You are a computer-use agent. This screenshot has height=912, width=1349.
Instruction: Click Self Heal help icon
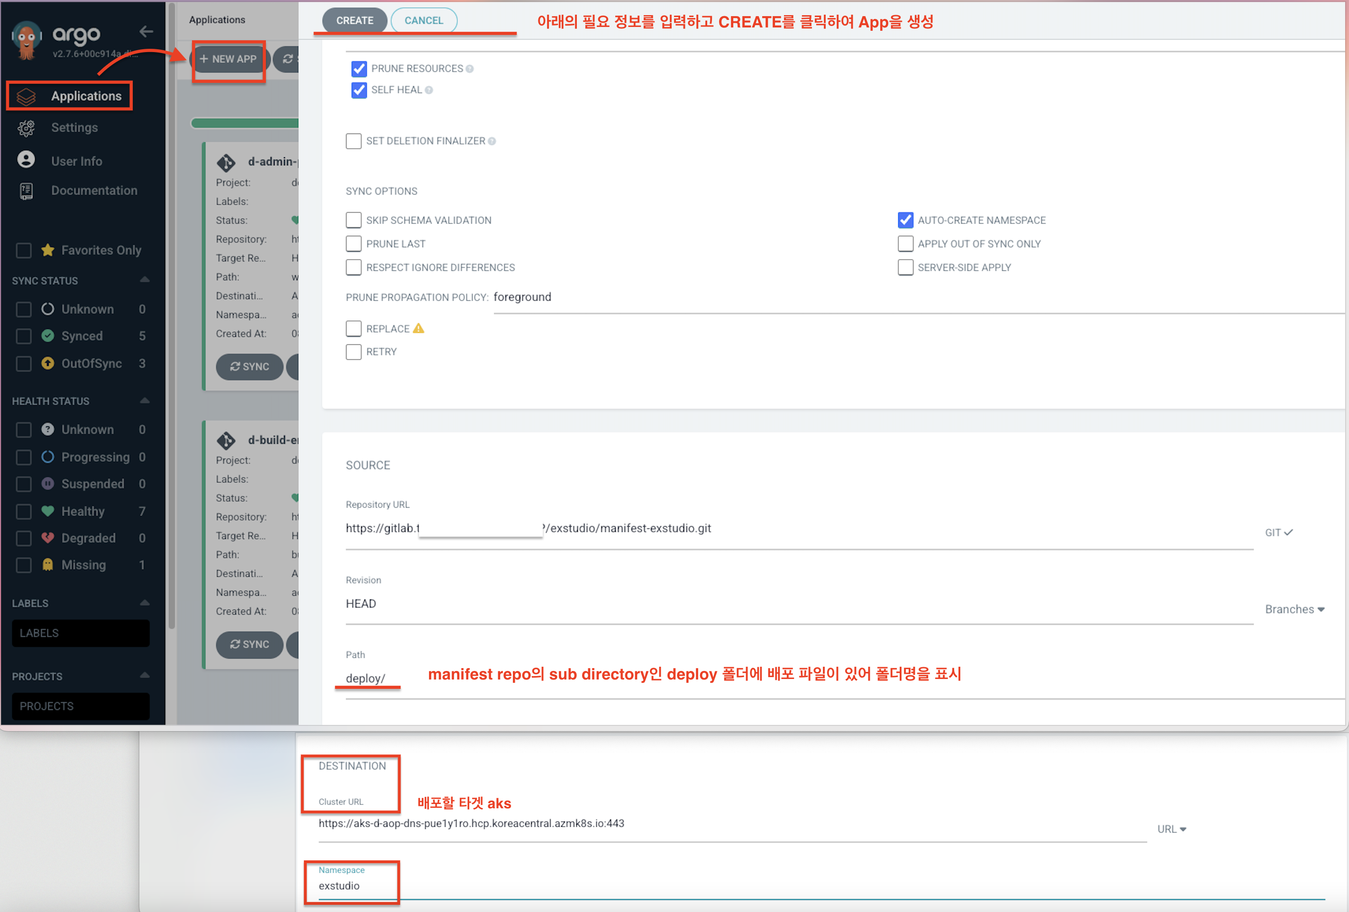[429, 90]
